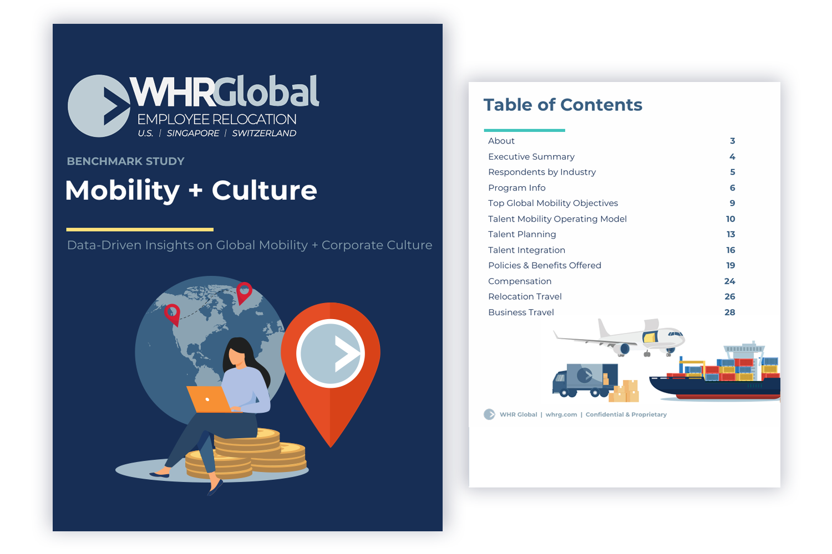Click the BENCHMARK STUDY label

[126, 161]
